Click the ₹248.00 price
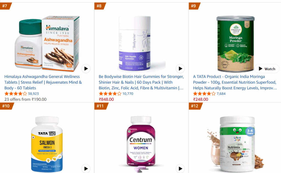Viewport: 281px width, 173px height. [x=201, y=100]
